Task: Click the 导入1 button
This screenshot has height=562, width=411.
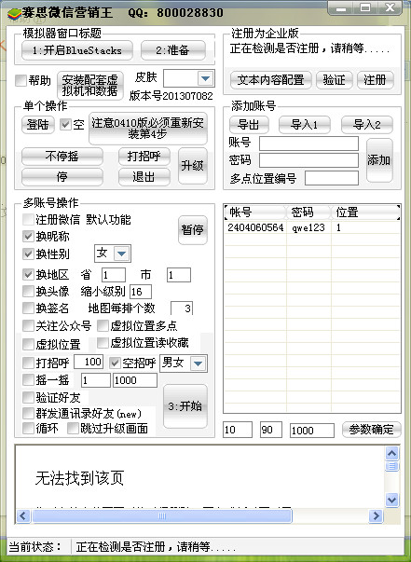Action: (304, 125)
